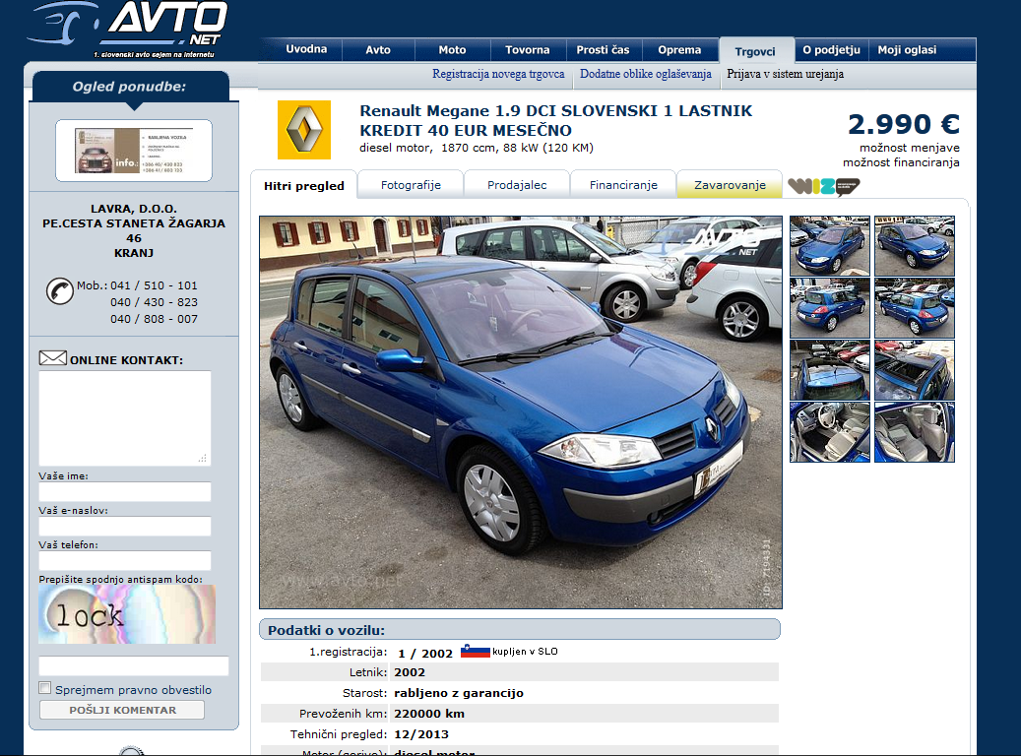The image size is (1021, 756).
Task: Click the engine spec line 'diesel motor, 1870 ccm'
Action: (x=477, y=148)
